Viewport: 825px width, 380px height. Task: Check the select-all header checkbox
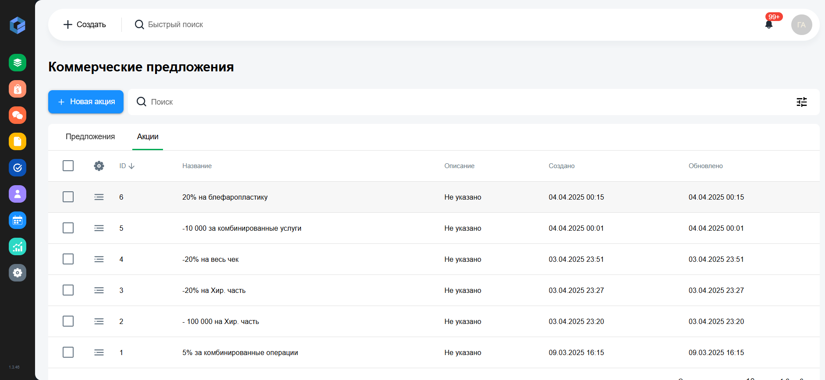(x=68, y=166)
